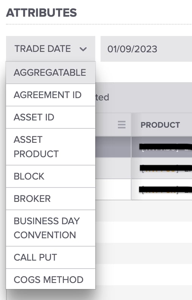Click the partially hidden 'ted' group bar
This screenshot has width=192, height=300.
point(144,98)
